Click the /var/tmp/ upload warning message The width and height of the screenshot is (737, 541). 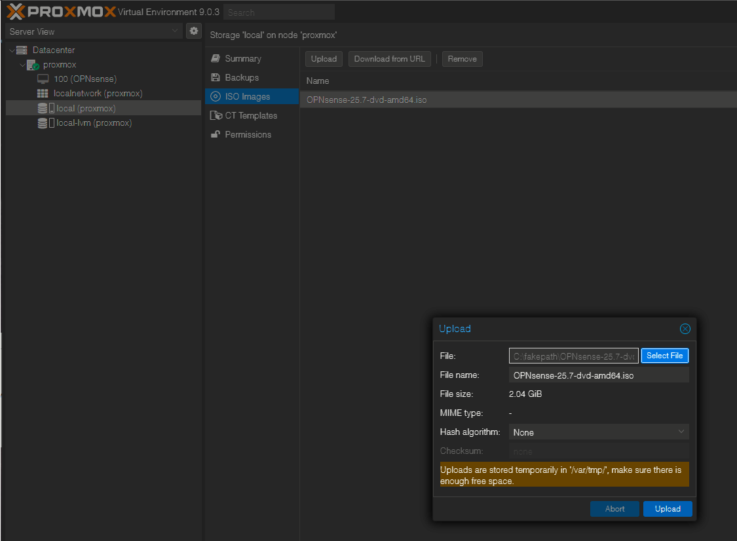(x=565, y=476)
